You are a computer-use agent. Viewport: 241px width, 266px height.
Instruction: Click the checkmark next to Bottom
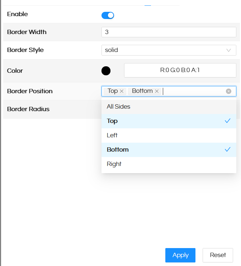(x=227, y=149)
